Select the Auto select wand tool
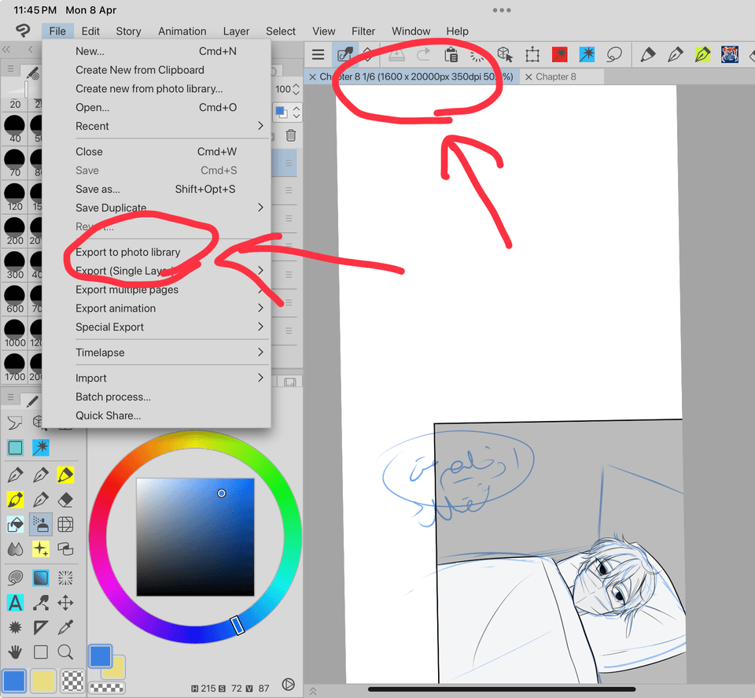Image resolution: width=755 pixels, height=698 pixels. point(41,447)
